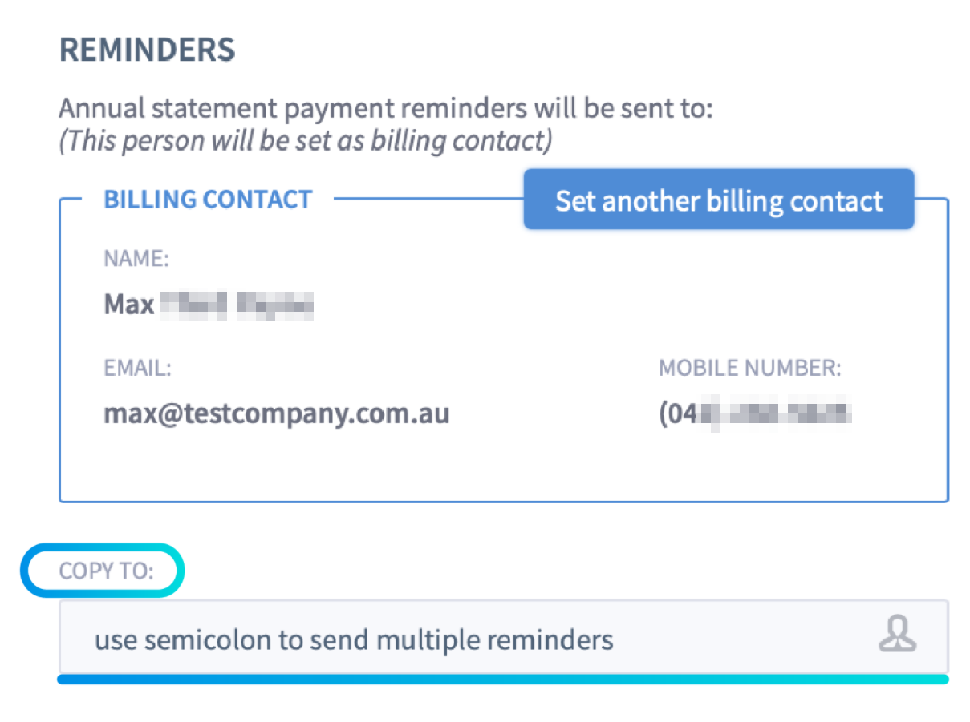This screenshot has height=722, width=970.
Task: Click the MOBILE NUMBER field label
Action: [x=749, y=368]
